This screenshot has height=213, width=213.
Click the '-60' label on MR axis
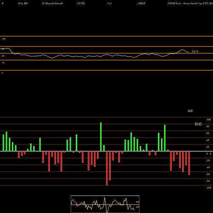point(208,174)
